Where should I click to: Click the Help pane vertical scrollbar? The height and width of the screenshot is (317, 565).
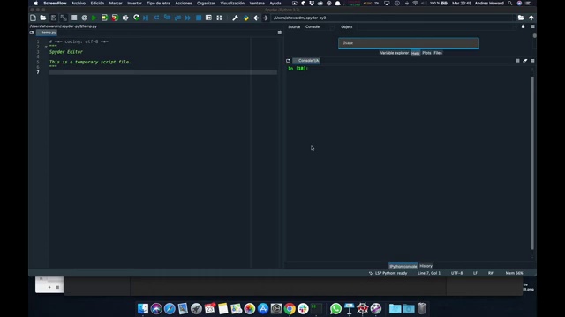tap(534, 36)
